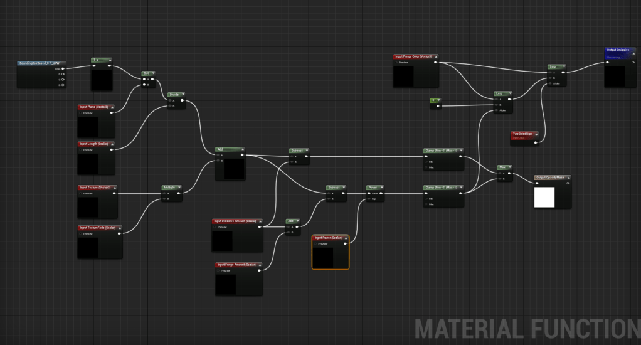Click input pin B on Divide node

click(x=169, y=107)
